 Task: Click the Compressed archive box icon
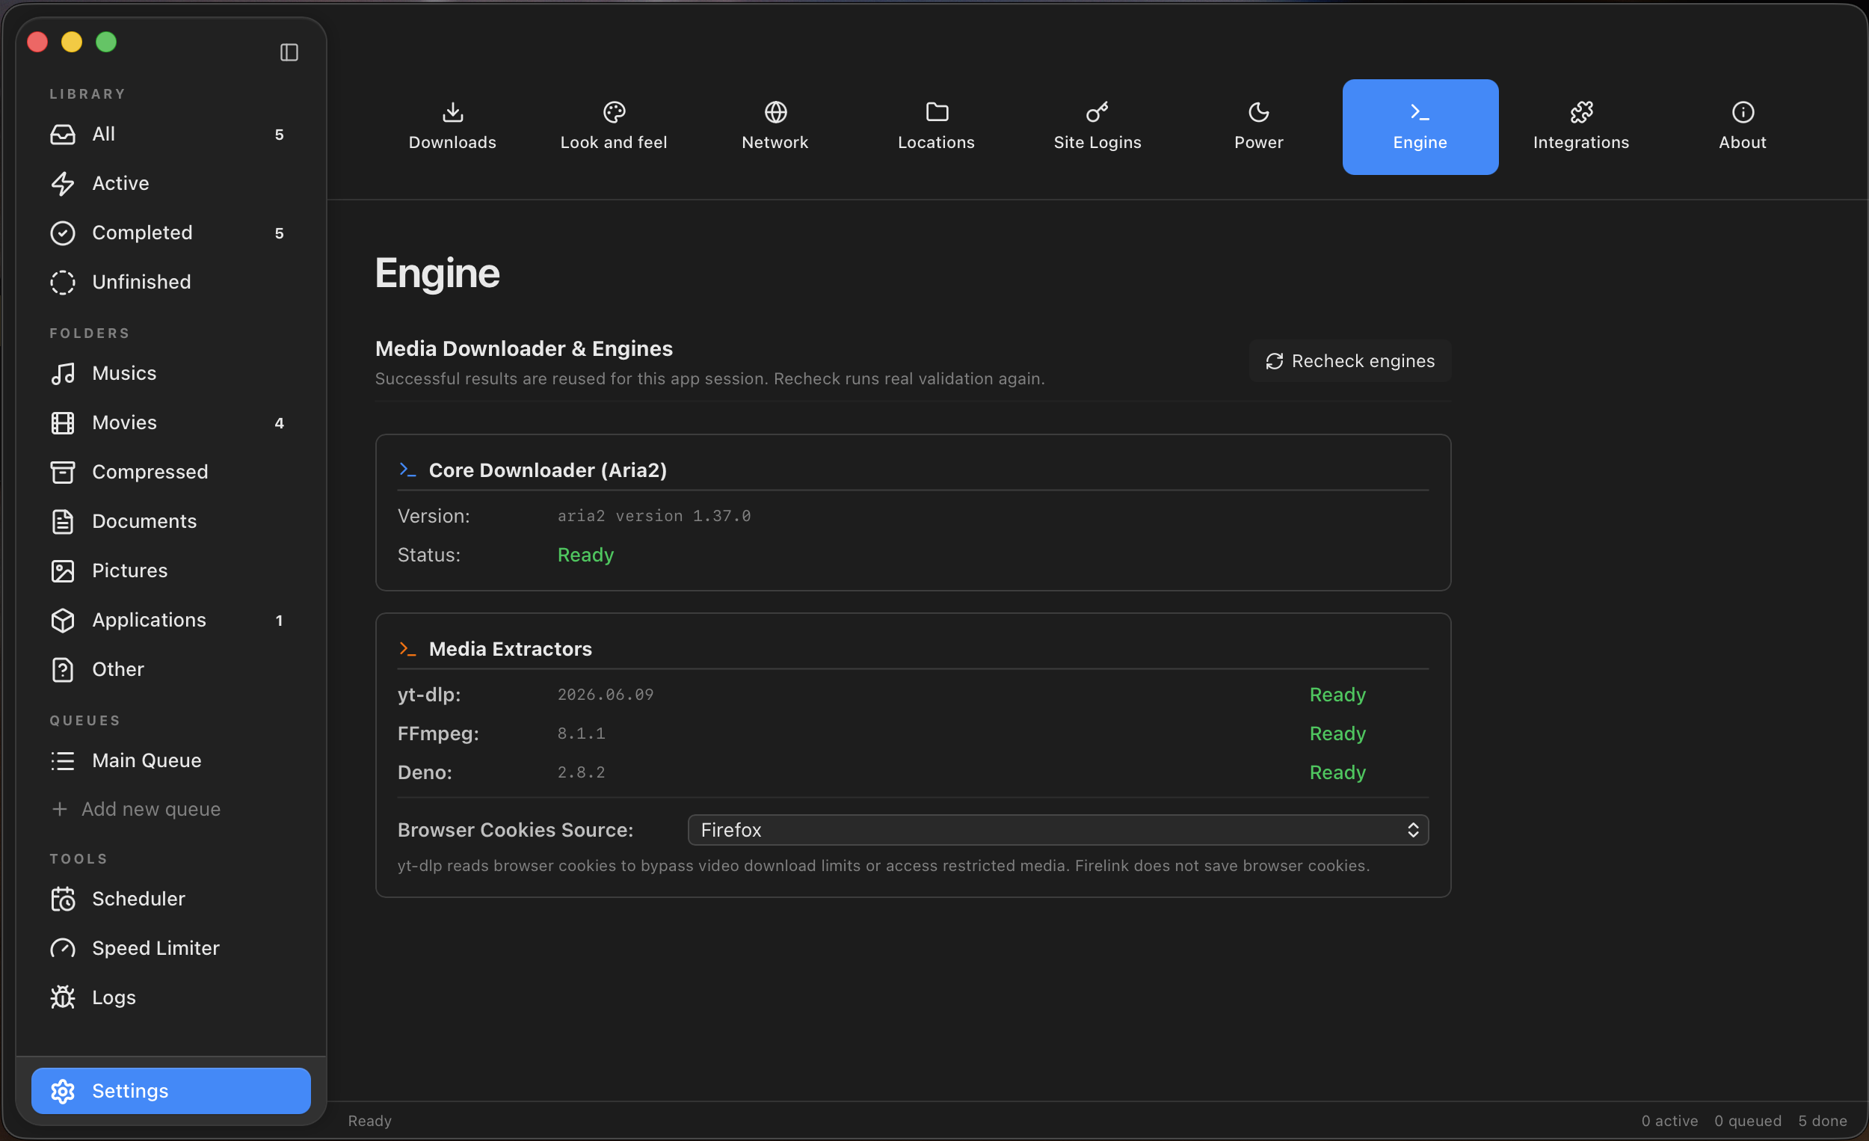point(63,472)
